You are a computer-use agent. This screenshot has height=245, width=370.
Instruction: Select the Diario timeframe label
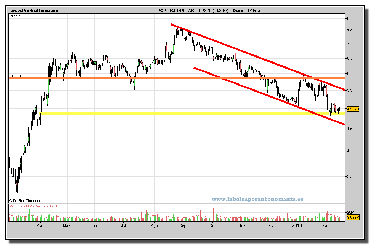[239, 11]
